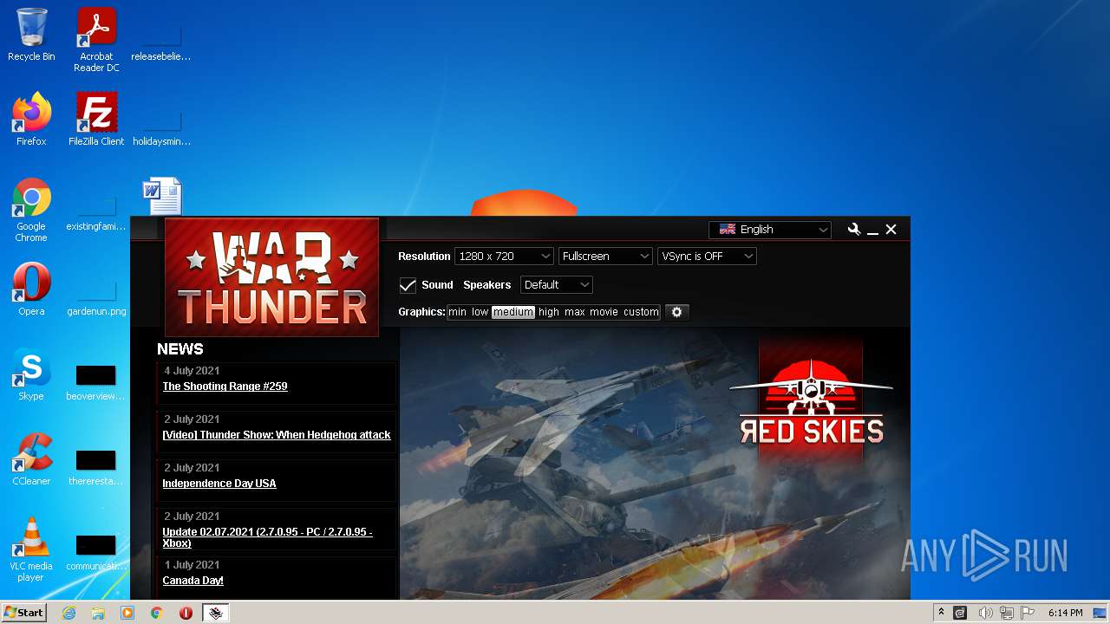The image size is (1110, 624).
Task: Launch Internet Explorer from taskbar
Action: [x=69, y=613]
